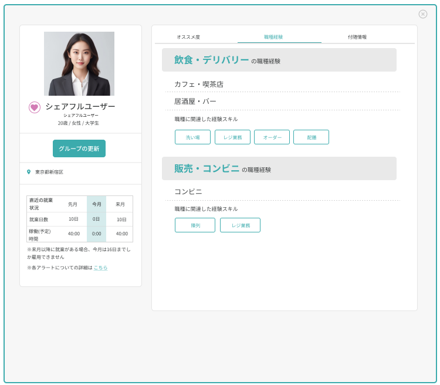Click the 配膳 skill tag

coord(311,137)
